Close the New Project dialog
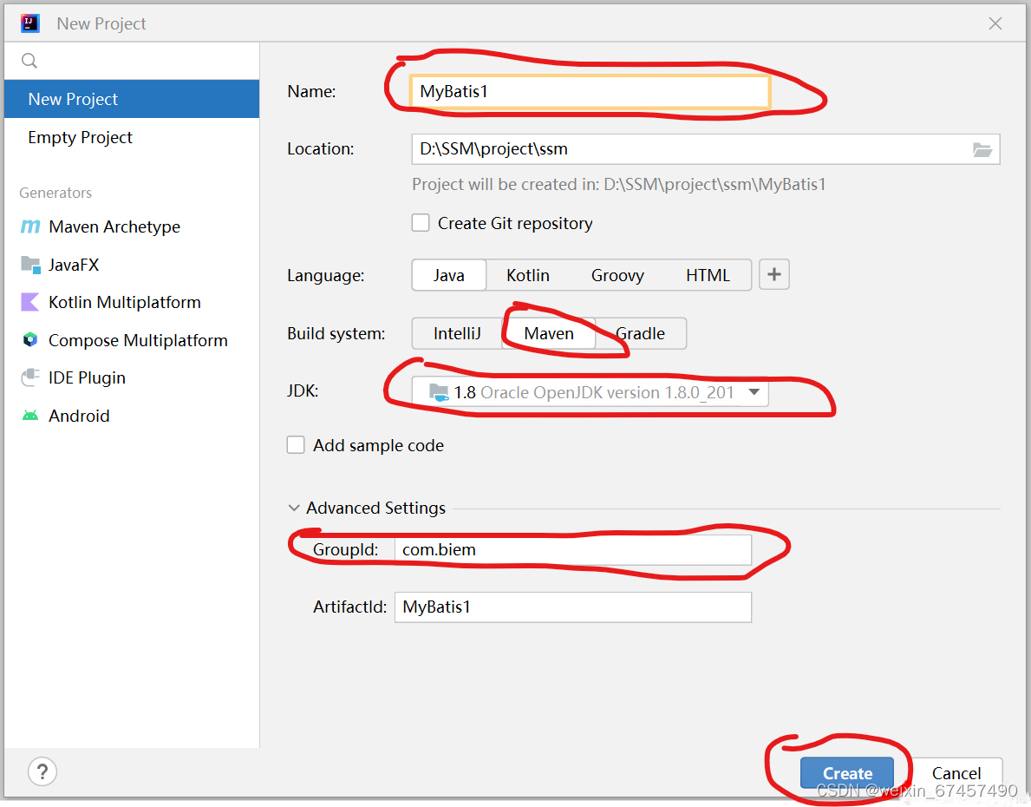 (x=995, y=23)
